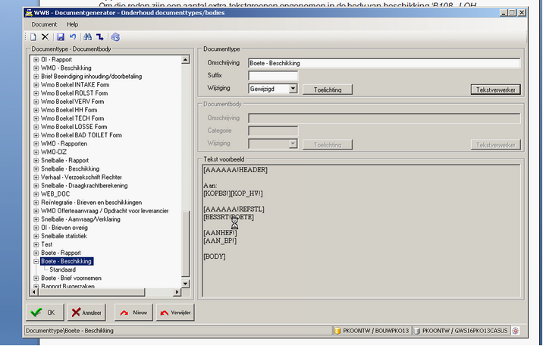
Task: Click [BODY] line in Tekst voorbeeld
Action: [x=215, y=256]
